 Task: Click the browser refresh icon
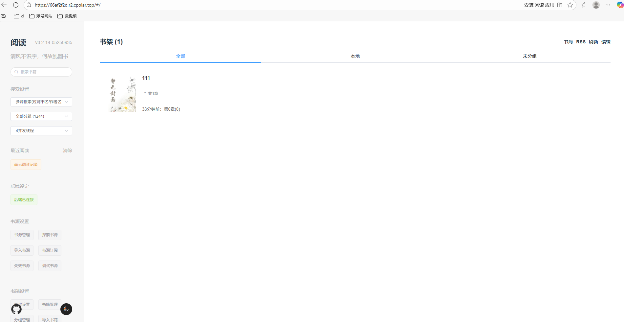tap(16, 5)
